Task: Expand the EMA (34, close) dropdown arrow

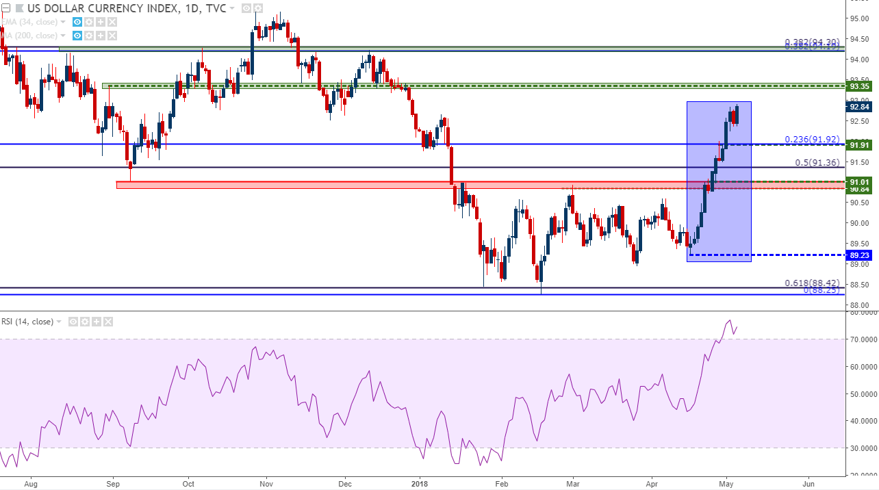Action: 63,22
